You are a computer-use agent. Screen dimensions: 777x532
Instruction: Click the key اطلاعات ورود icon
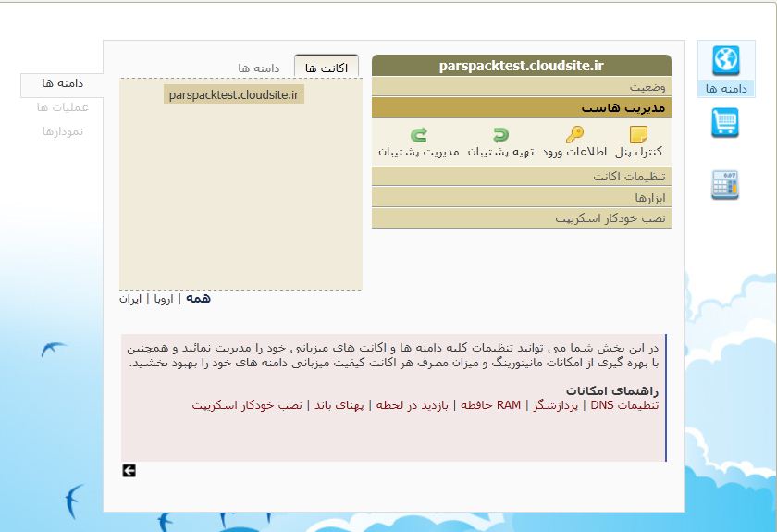point(574,134)
